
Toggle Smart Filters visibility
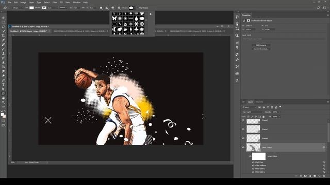click(250, 156)
